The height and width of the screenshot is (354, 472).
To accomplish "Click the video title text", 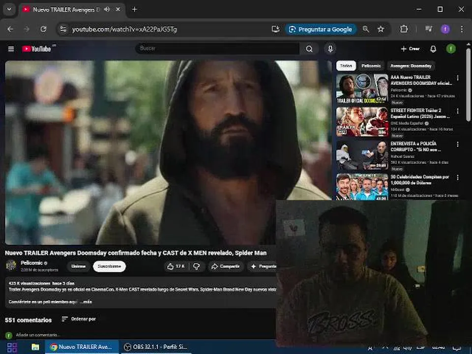I will pyautogui.click(x=136, y=253).
